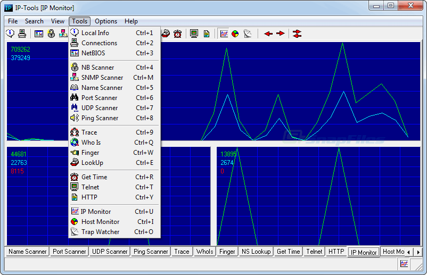Click the Host Monitor pie toolbar icon
The width and height of the screenshot is (427, 275).
pyautogui.click(x=235, y=34)
